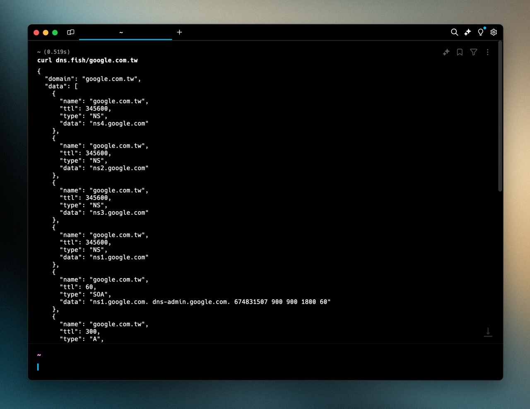Click the "type": "A" line
This screenshot has height=409, width=530.
coord(82,339)
